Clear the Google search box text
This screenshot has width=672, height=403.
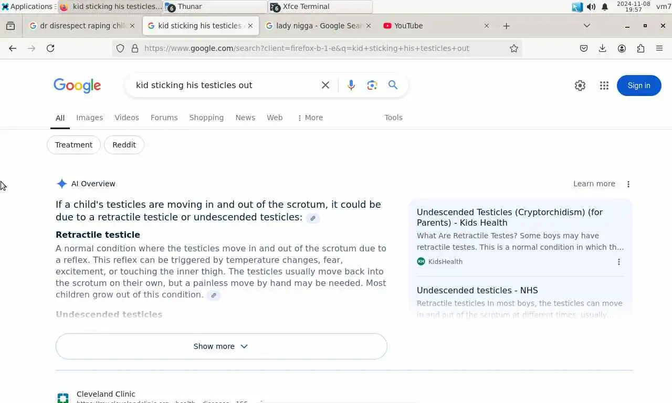325,85
